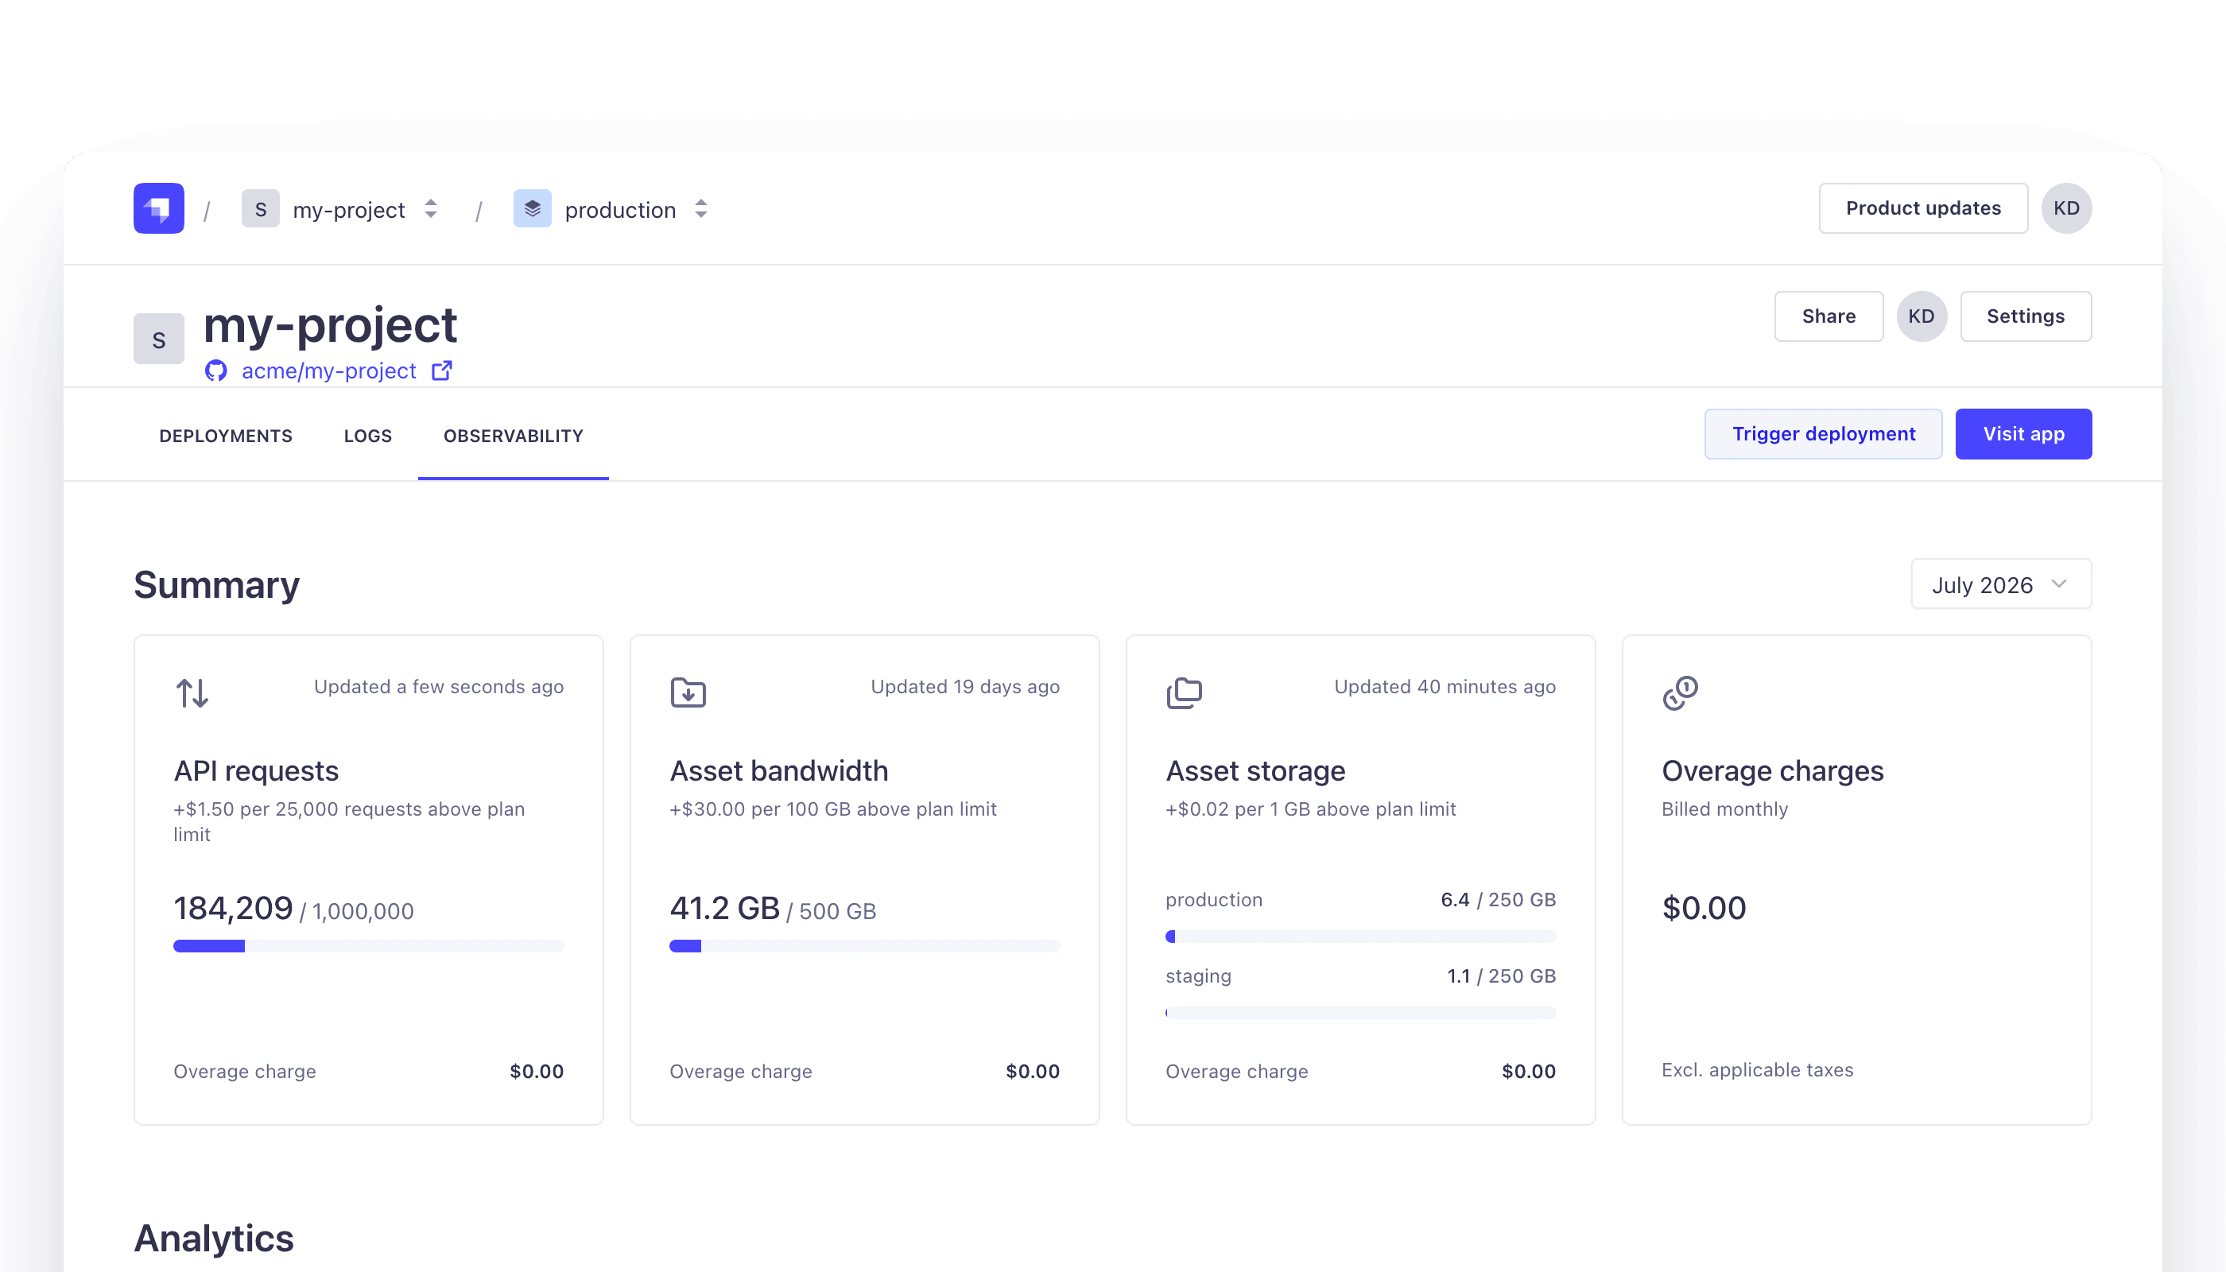Click Trigger deployment
The width and height of the screenshot is (2226, 1272).
[1823, 434]
